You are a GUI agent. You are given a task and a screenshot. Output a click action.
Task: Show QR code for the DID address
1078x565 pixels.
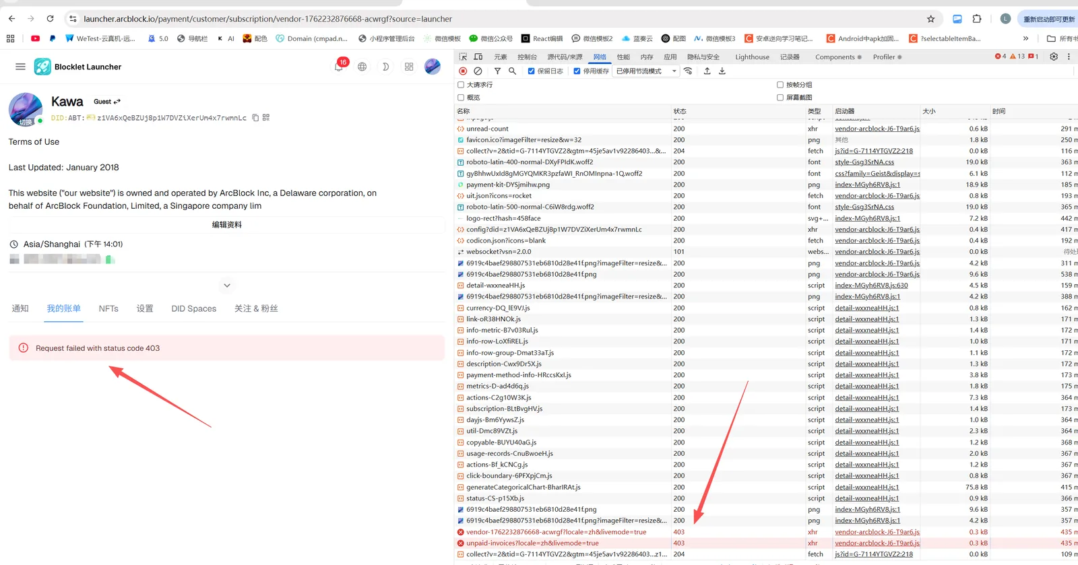266,118
